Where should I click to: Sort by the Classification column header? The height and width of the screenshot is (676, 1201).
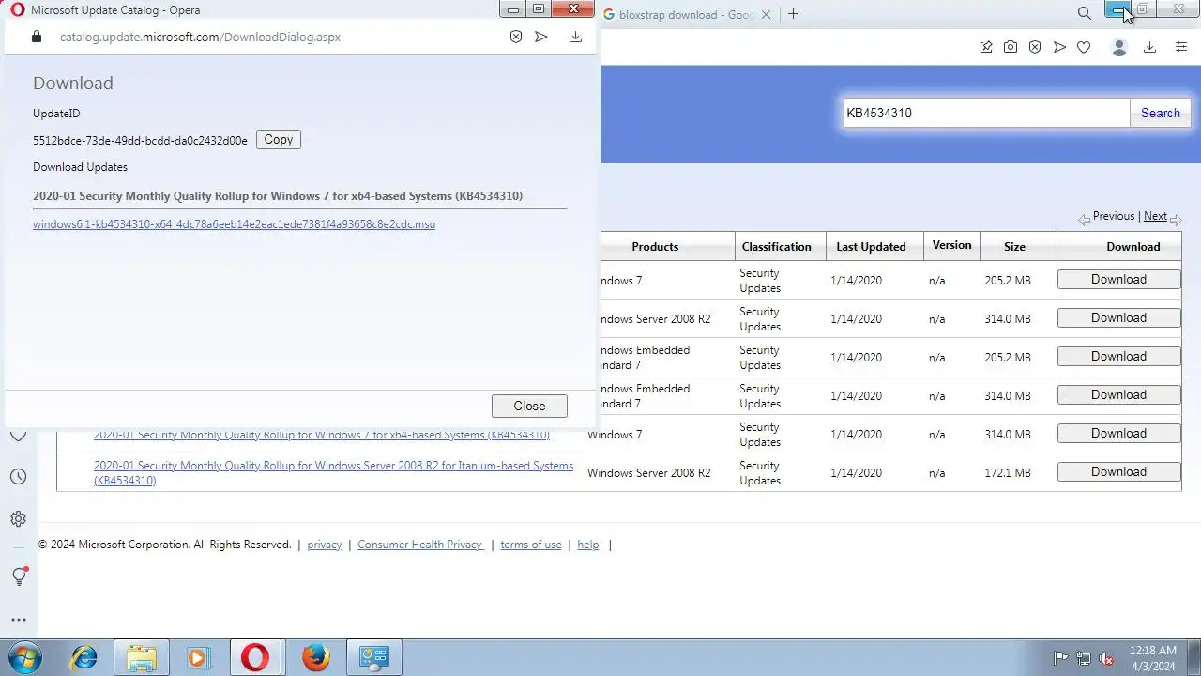776,247
